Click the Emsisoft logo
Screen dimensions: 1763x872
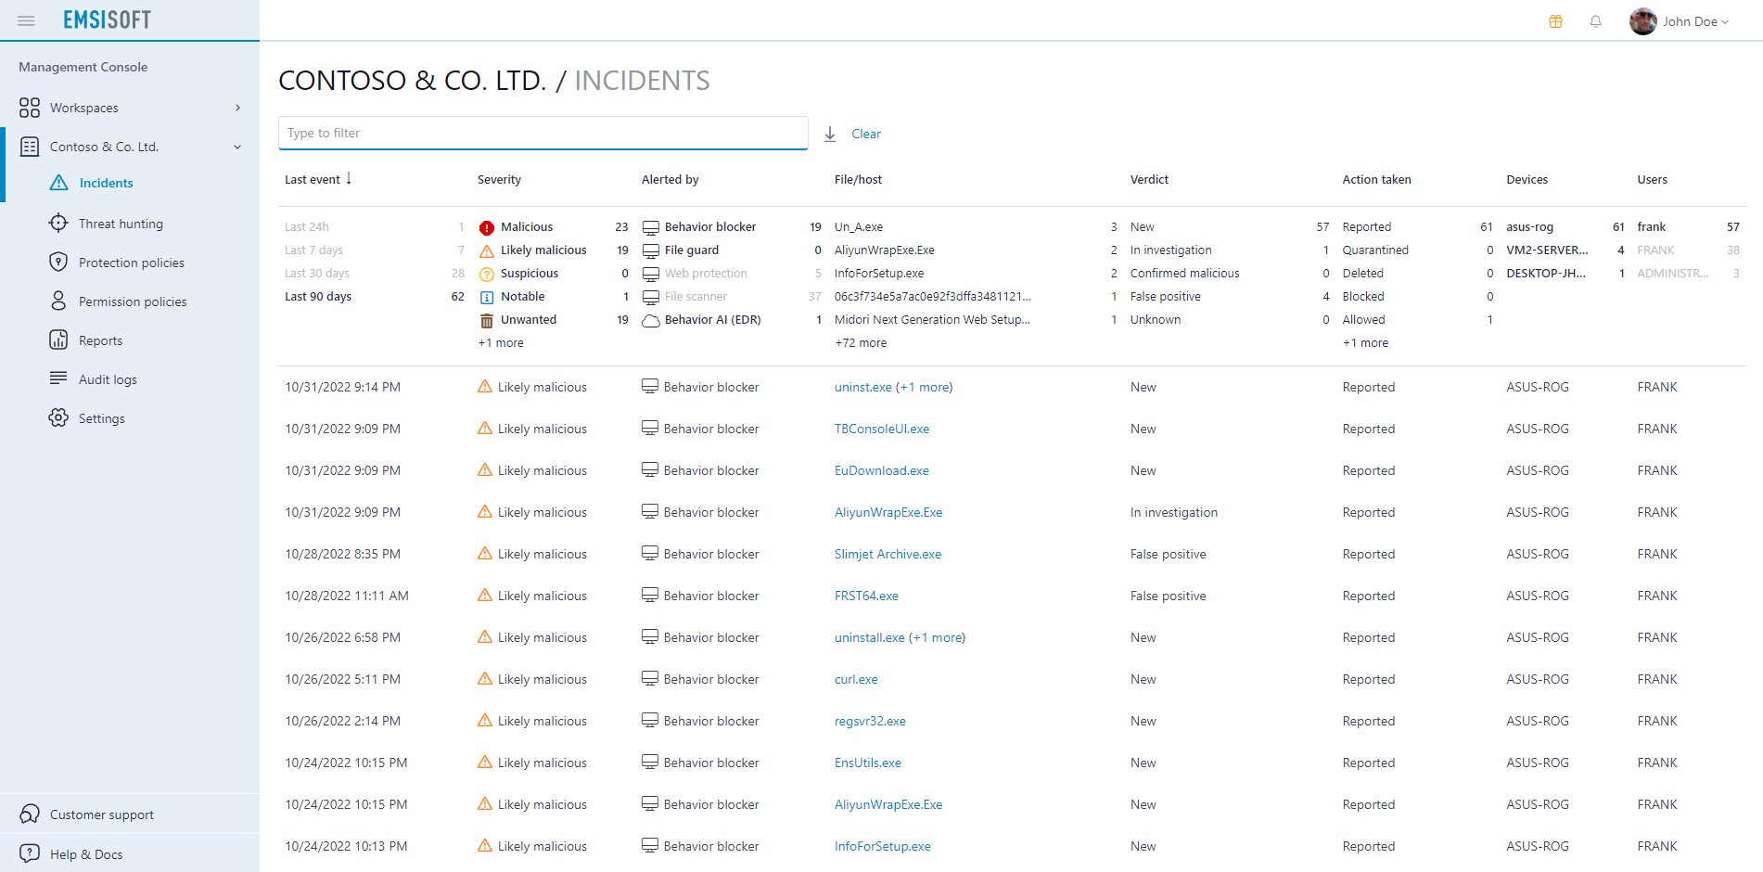[107, 19]
